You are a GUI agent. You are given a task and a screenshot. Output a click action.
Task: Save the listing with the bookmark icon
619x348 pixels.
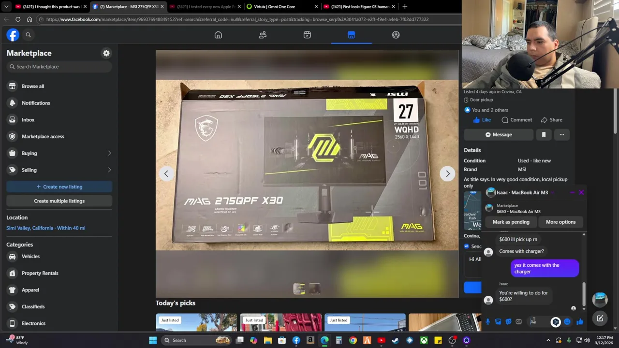click(544, 135)
